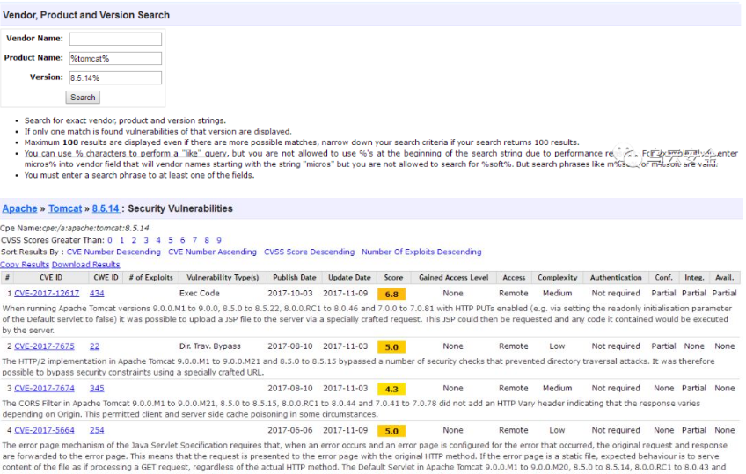Click the CWE ID column header
Image resolution: width=746 pixels, height=474 pixels.
(x=106, y=278)
